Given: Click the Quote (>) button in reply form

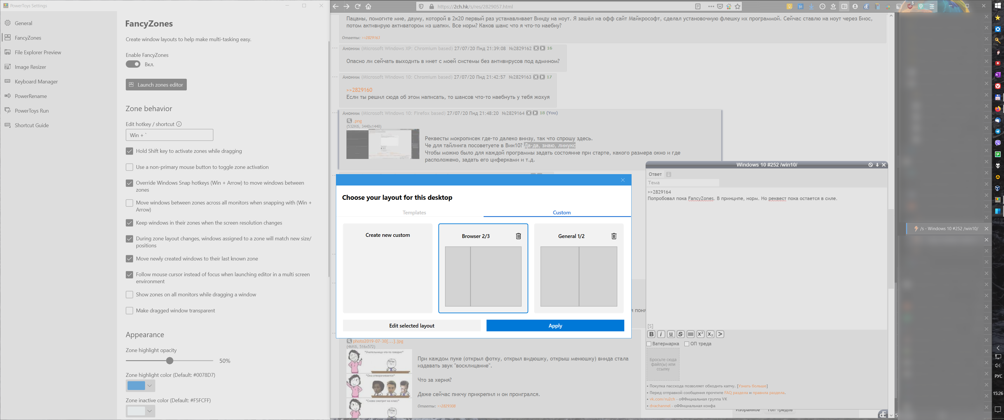Looking at the screenshot, I should click(x=720, y=334).
